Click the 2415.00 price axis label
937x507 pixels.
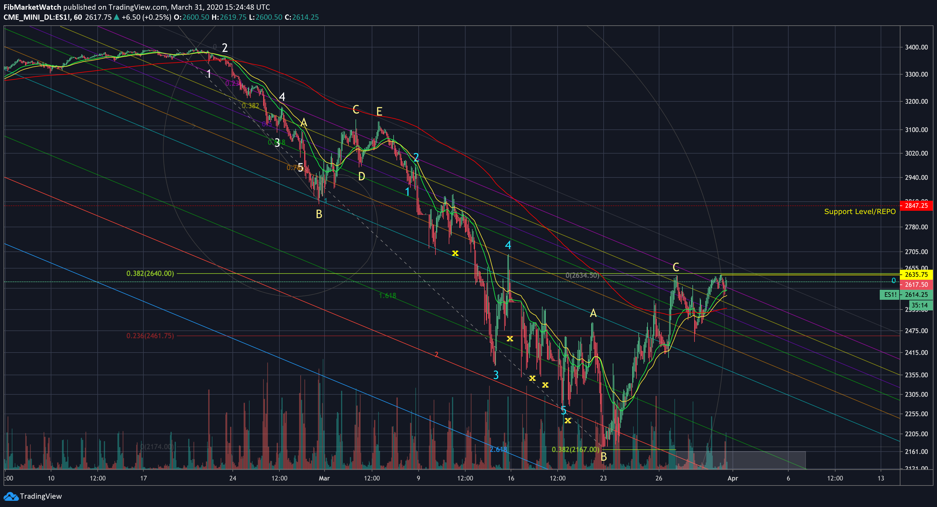916,353
